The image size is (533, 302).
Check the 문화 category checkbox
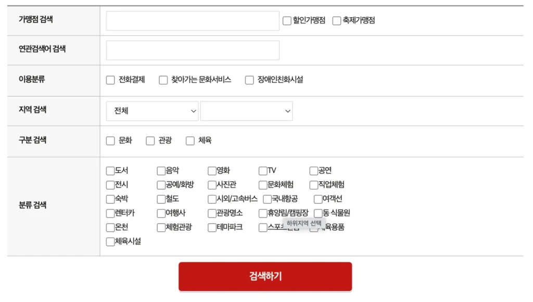click(110, 141)
